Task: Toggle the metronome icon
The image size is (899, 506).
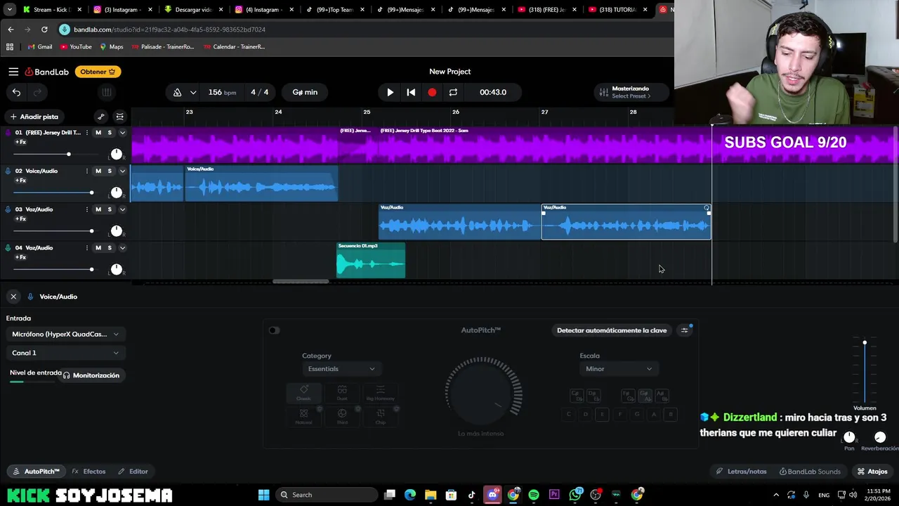Action: click(177, 92)
